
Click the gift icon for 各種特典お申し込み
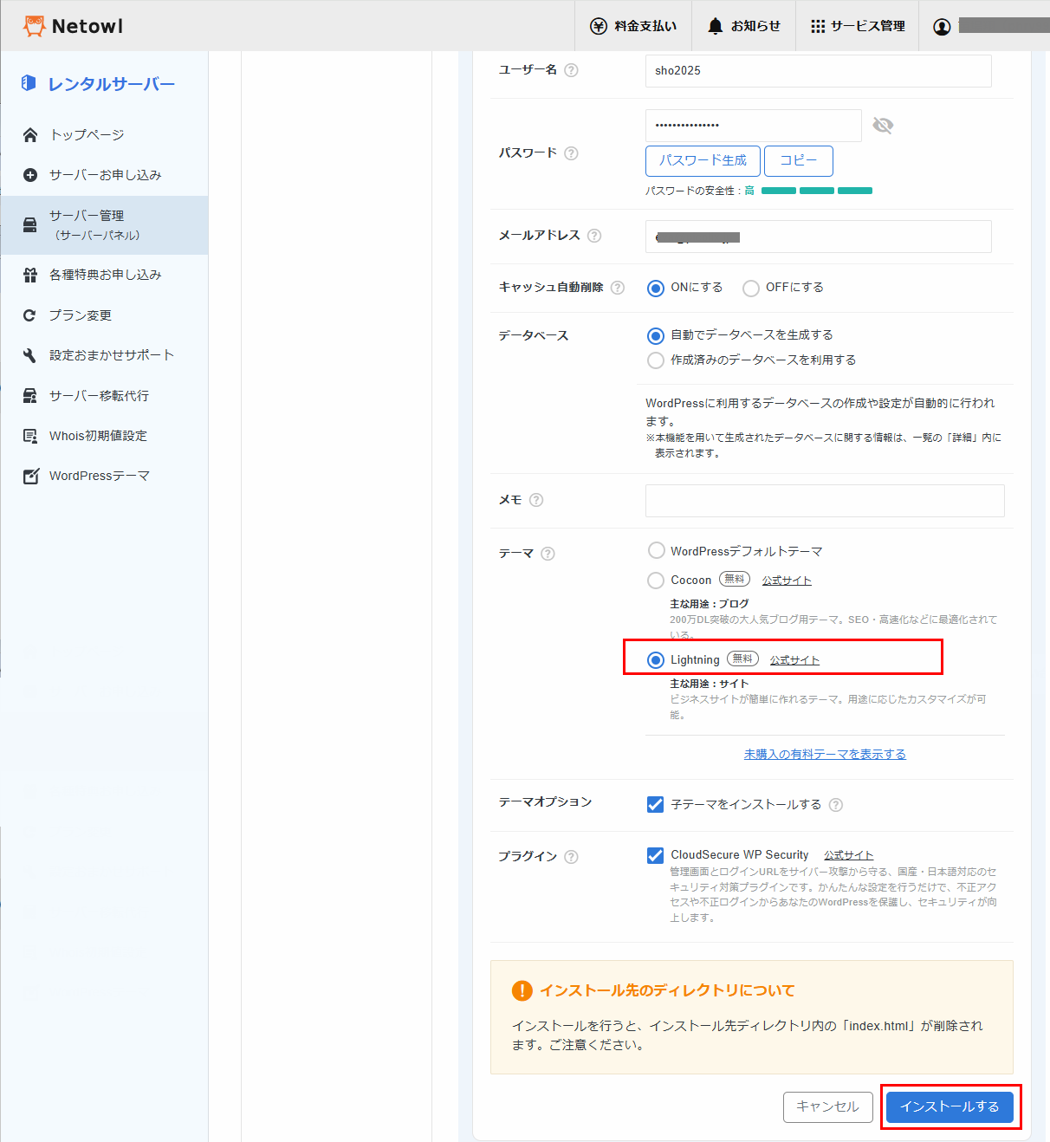point(30,275)
